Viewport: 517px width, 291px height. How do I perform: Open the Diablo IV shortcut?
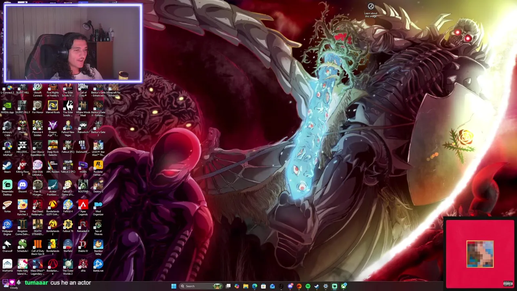83,246
